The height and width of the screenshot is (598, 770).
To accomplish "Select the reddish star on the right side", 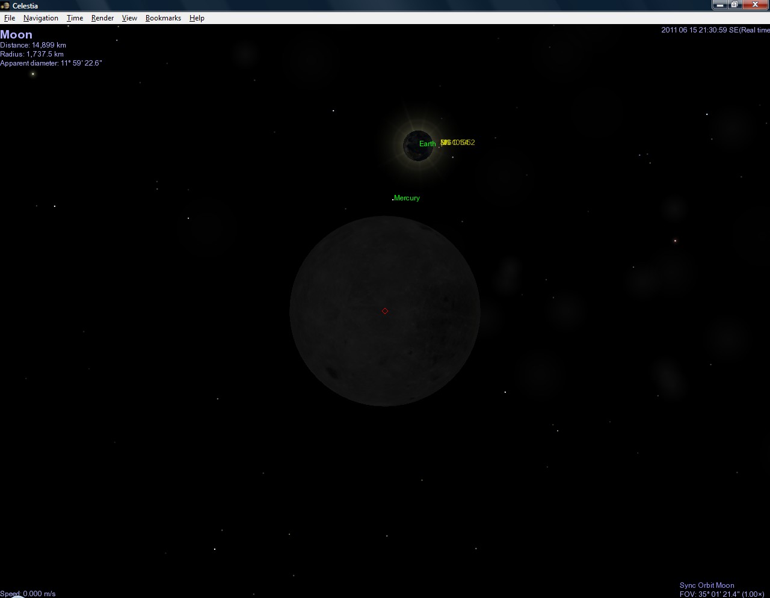I will [x=675, y=241].
